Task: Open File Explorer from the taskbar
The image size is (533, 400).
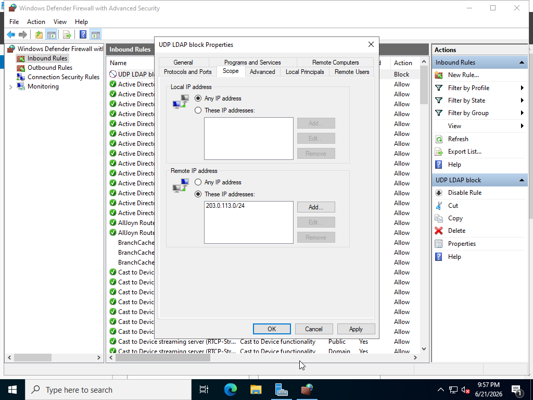Action: [x=256, y=390]
